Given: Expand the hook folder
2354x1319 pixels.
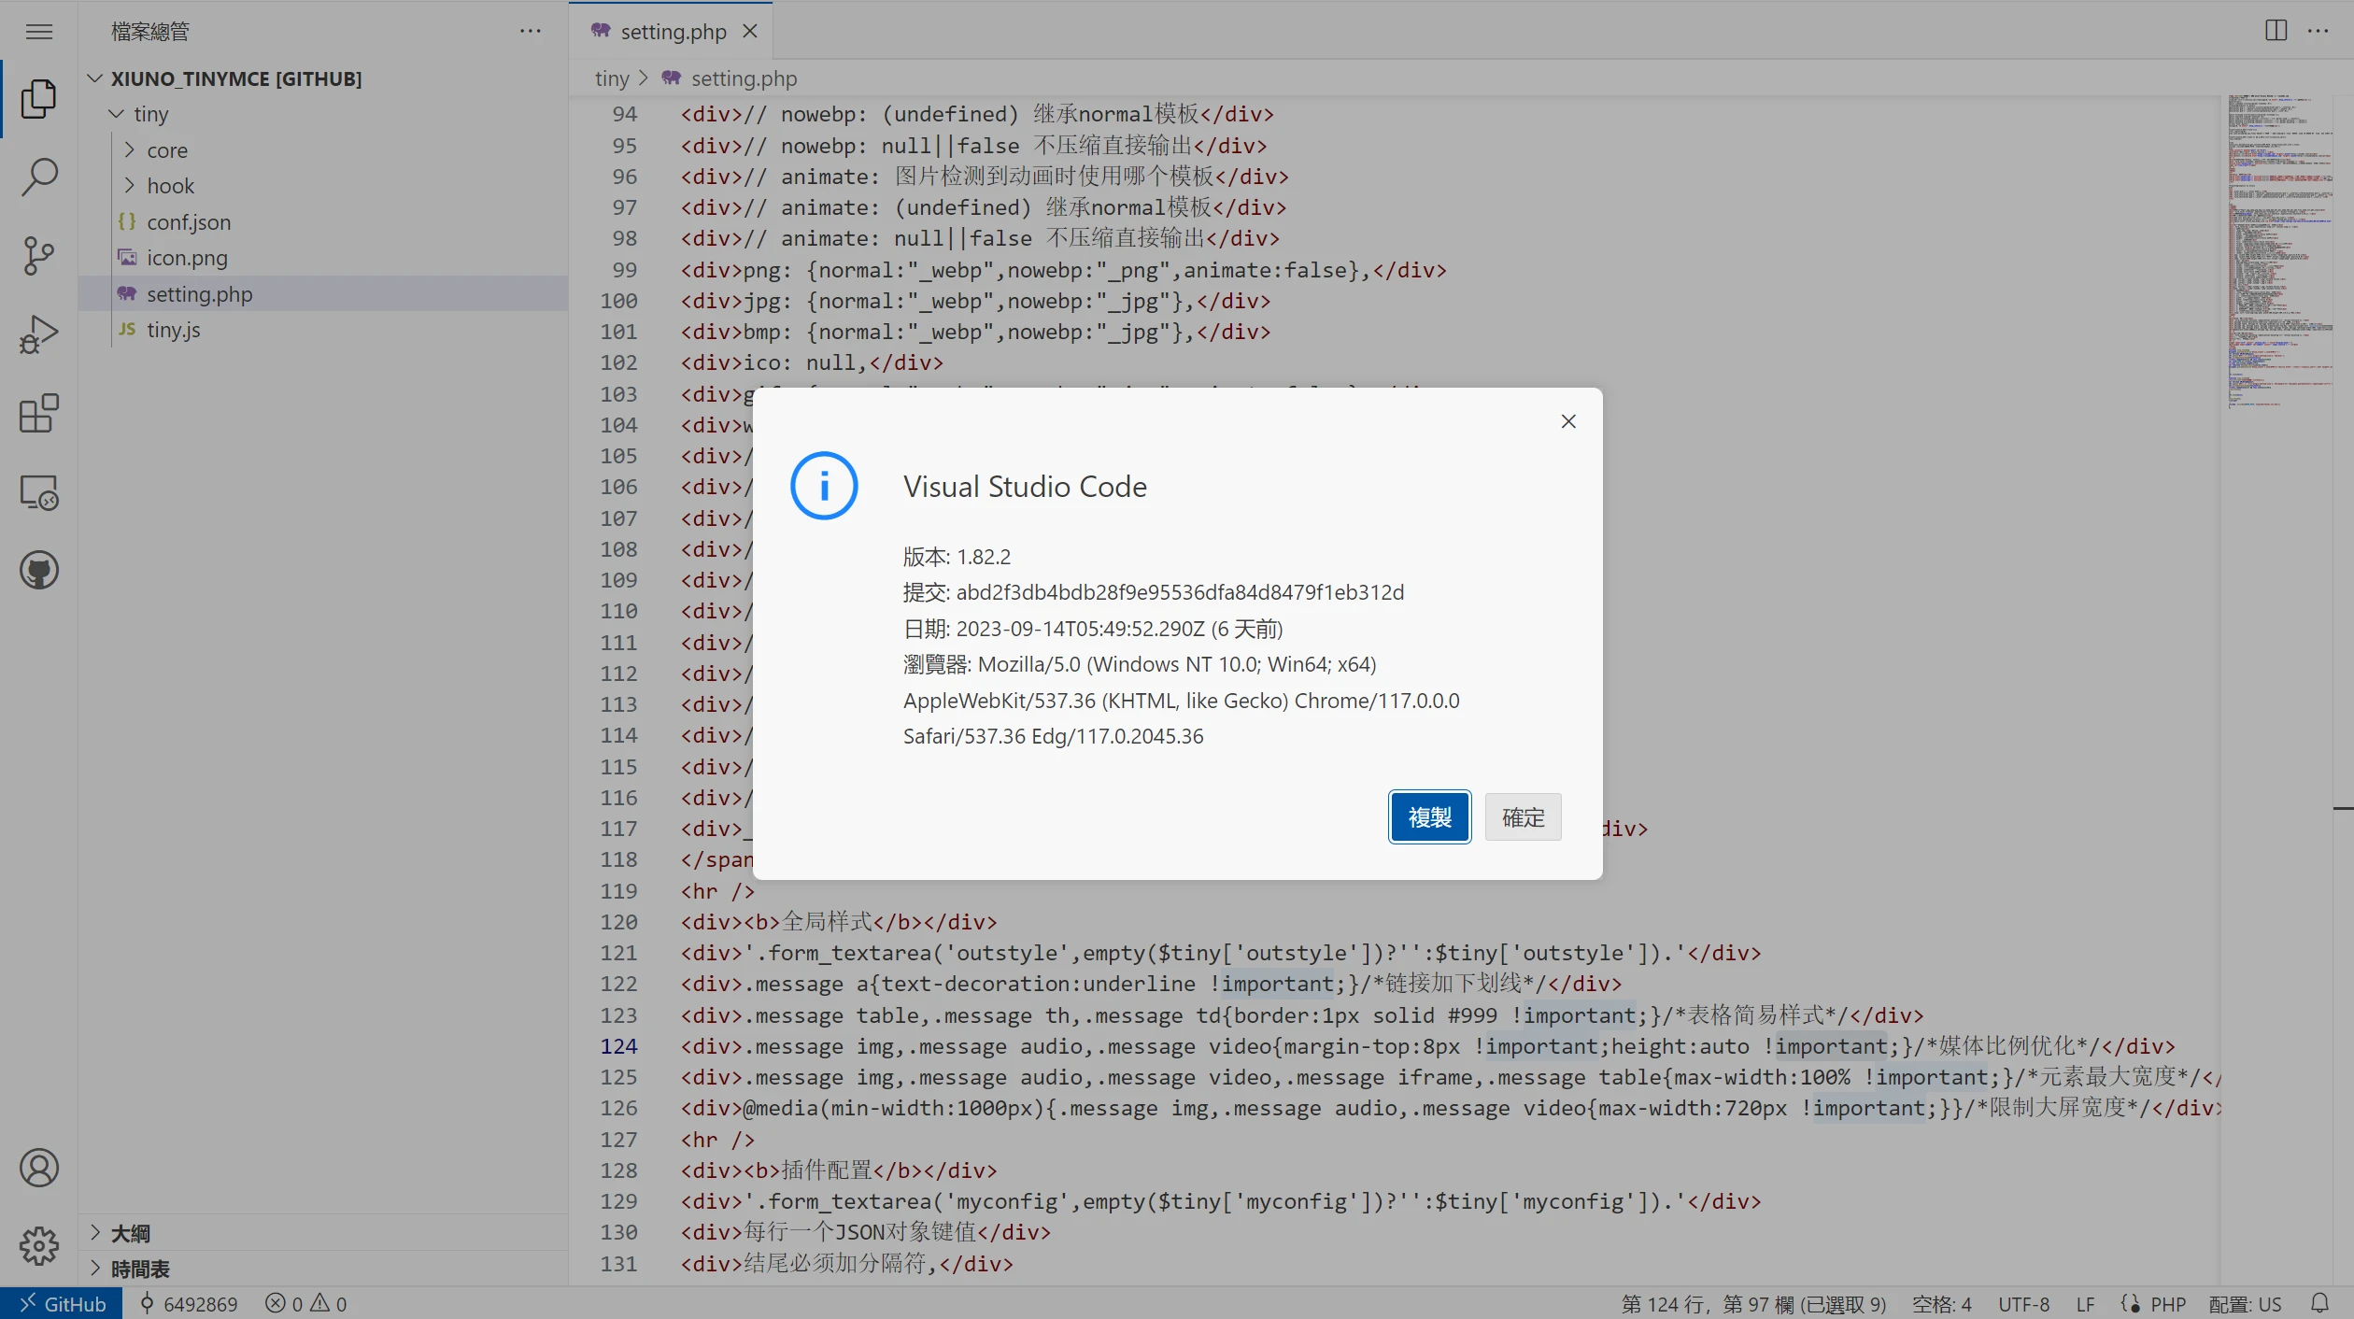Looking at the screenshot, I should pyautogui.click(x=130, y=185).
